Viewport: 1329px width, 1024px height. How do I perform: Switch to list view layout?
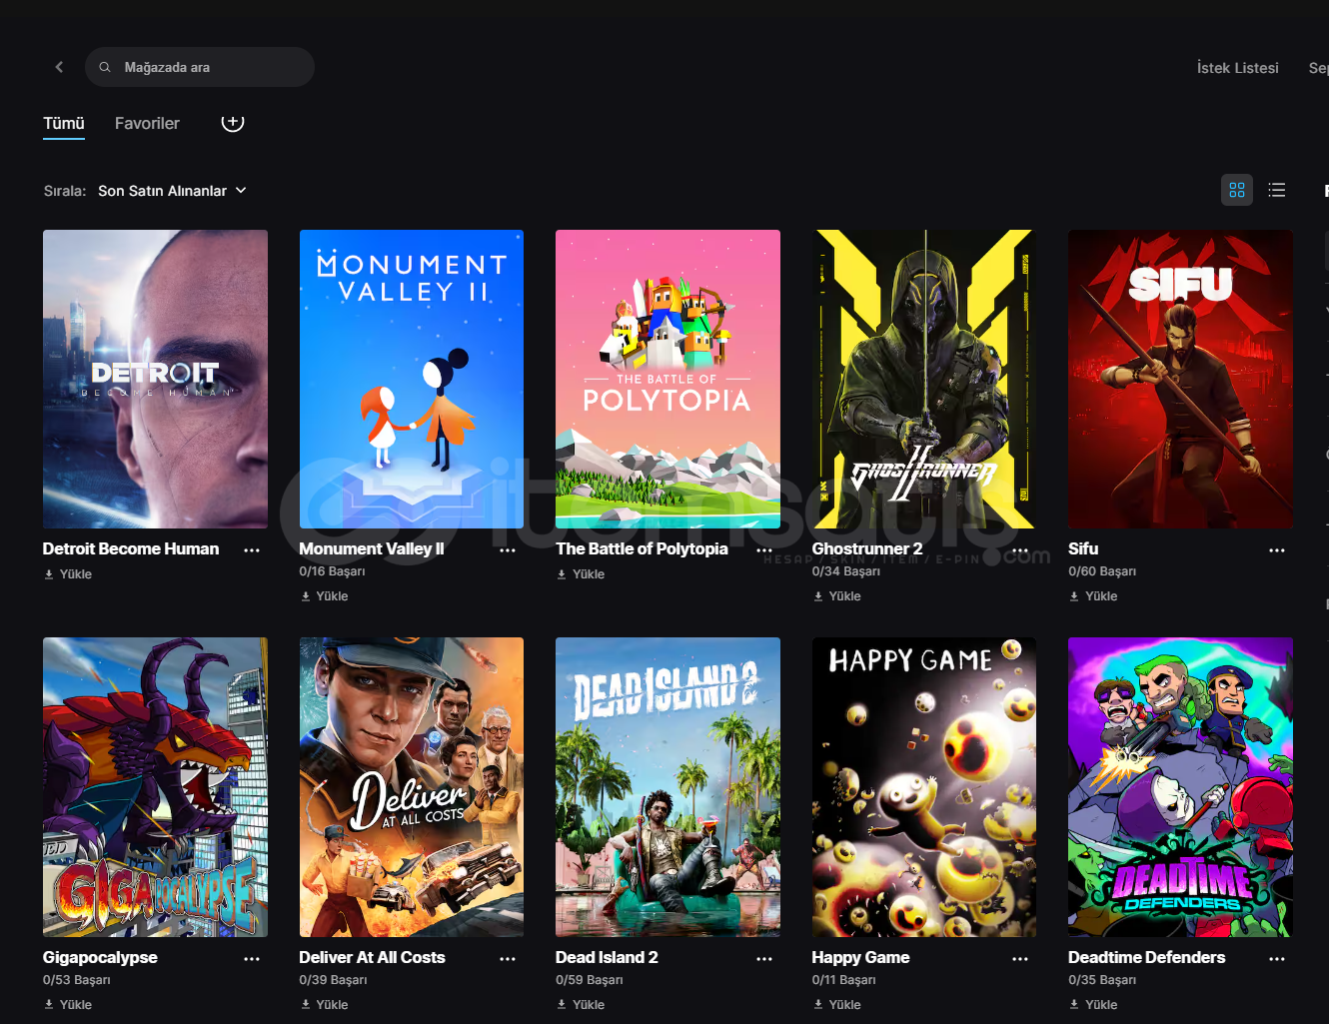pos(1277,190)
